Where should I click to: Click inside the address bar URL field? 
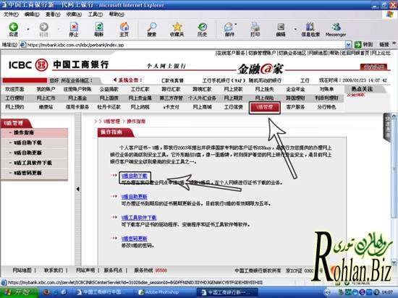click(x=183, y=45)
